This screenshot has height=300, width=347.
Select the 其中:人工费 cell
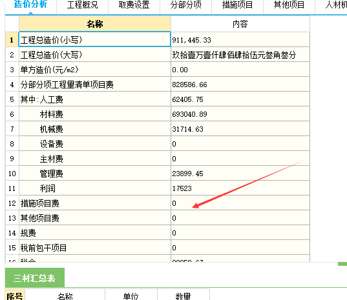point(95,99)
